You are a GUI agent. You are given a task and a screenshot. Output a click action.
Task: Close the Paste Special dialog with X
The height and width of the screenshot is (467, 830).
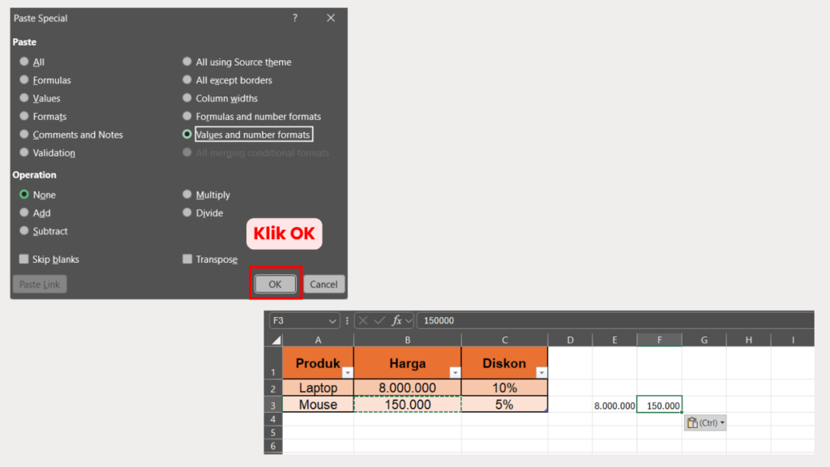click(331, 18)
